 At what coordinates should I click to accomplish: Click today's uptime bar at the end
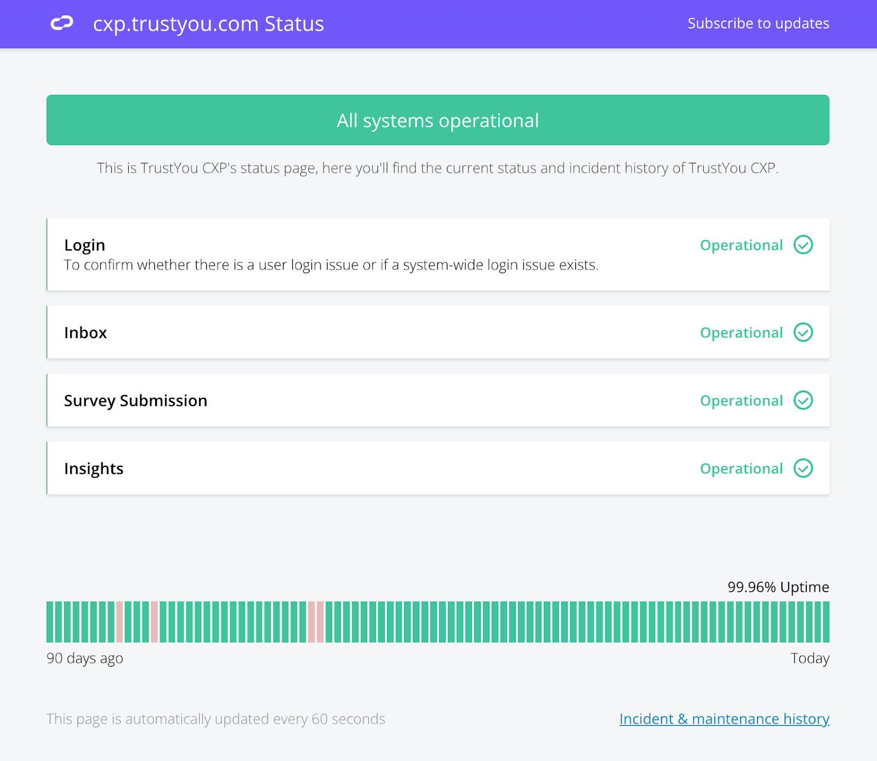(826, 622)
